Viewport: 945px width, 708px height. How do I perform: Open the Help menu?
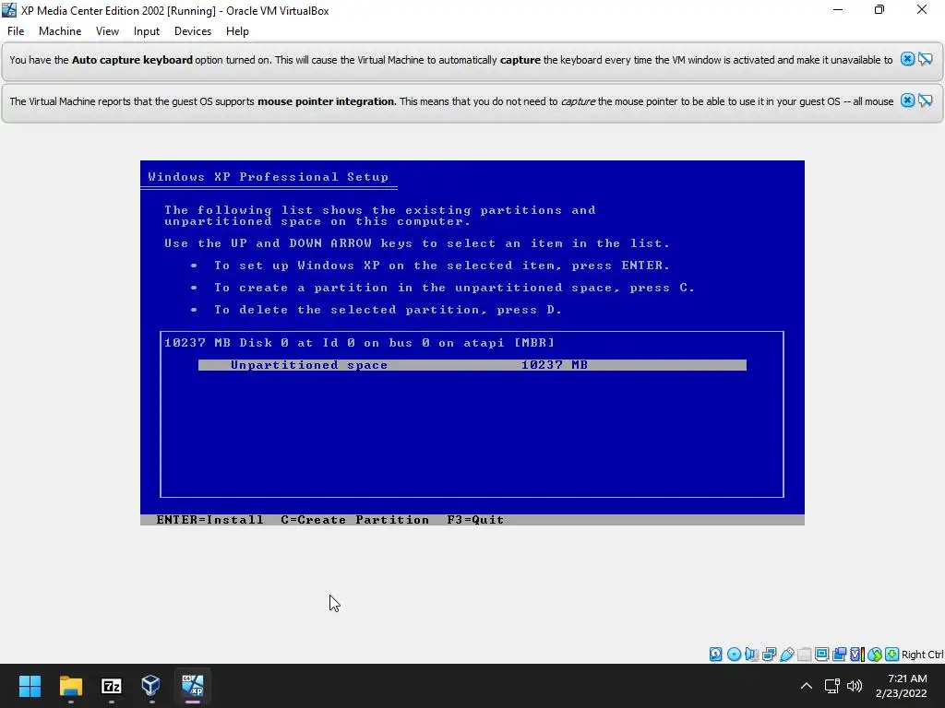(x=237, y=31)
